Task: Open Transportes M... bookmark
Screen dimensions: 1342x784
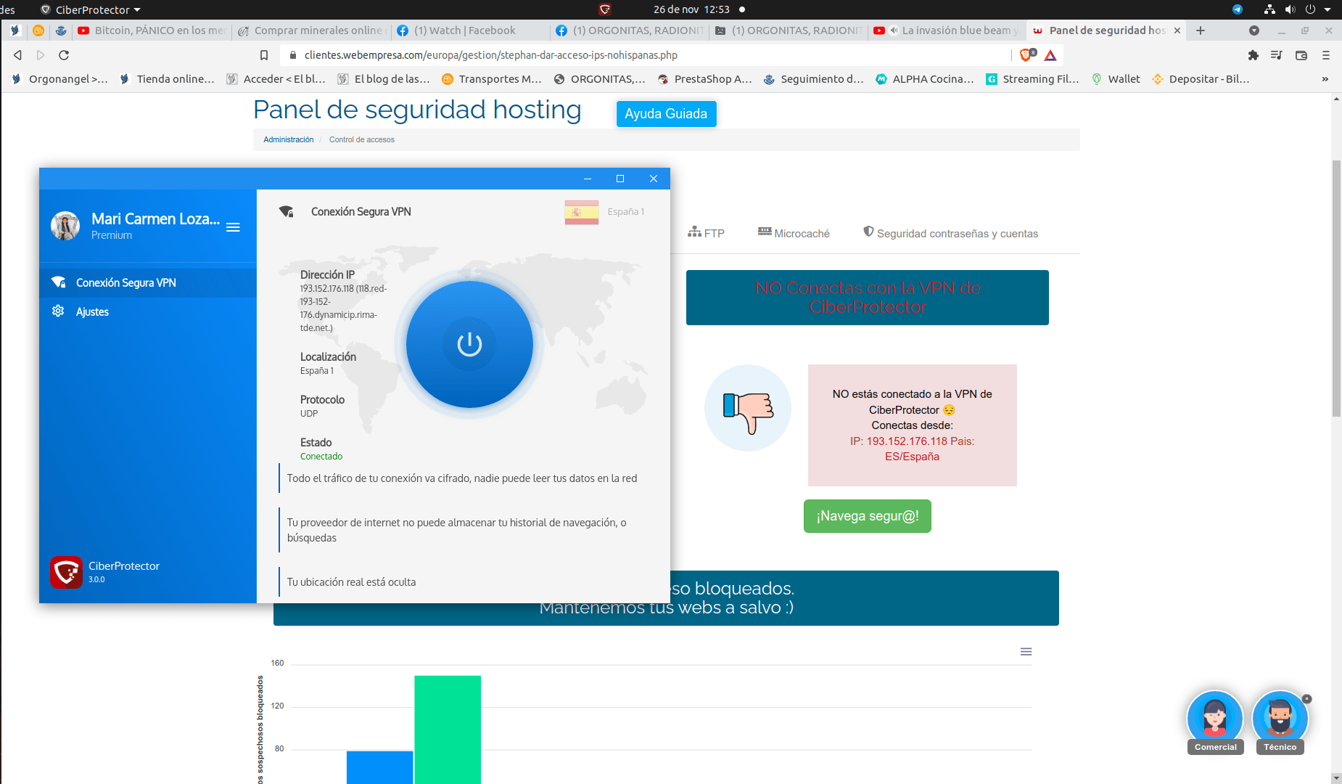Action: point(492,79)
